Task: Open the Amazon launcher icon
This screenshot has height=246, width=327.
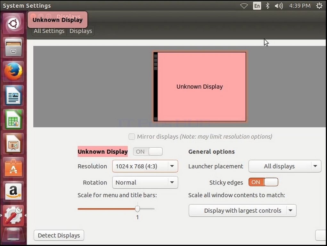Action: [13, 192]
